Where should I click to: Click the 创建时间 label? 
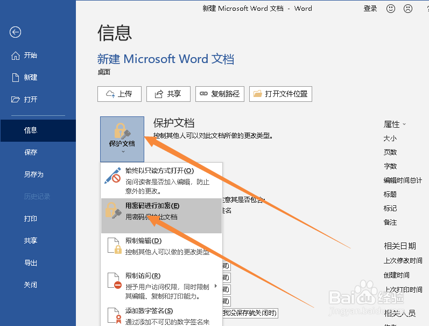[x=397, y=275]
